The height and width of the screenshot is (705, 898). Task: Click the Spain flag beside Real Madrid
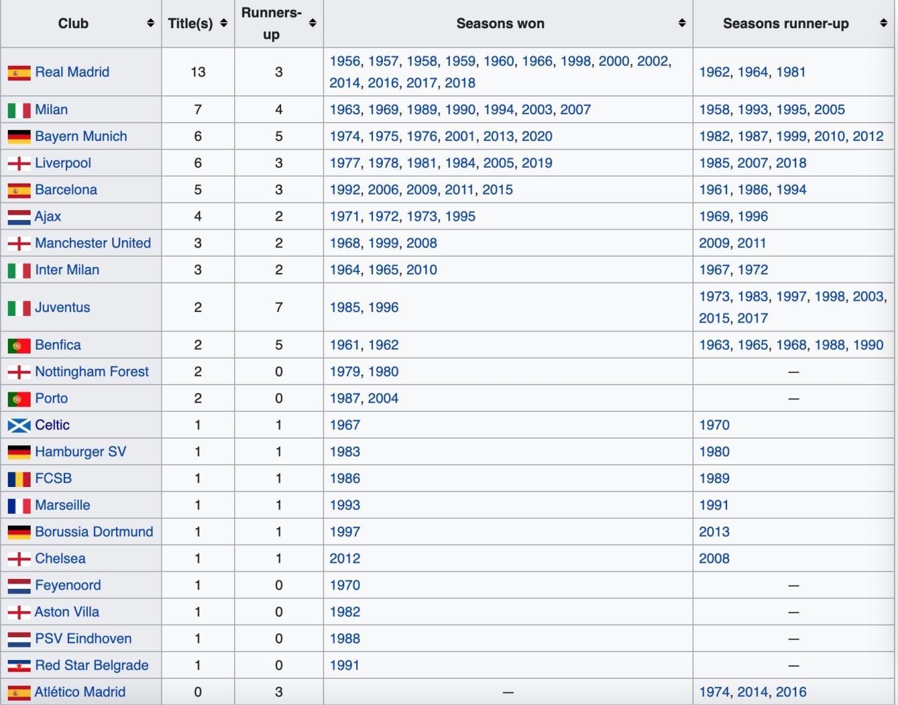coord(19,72)
